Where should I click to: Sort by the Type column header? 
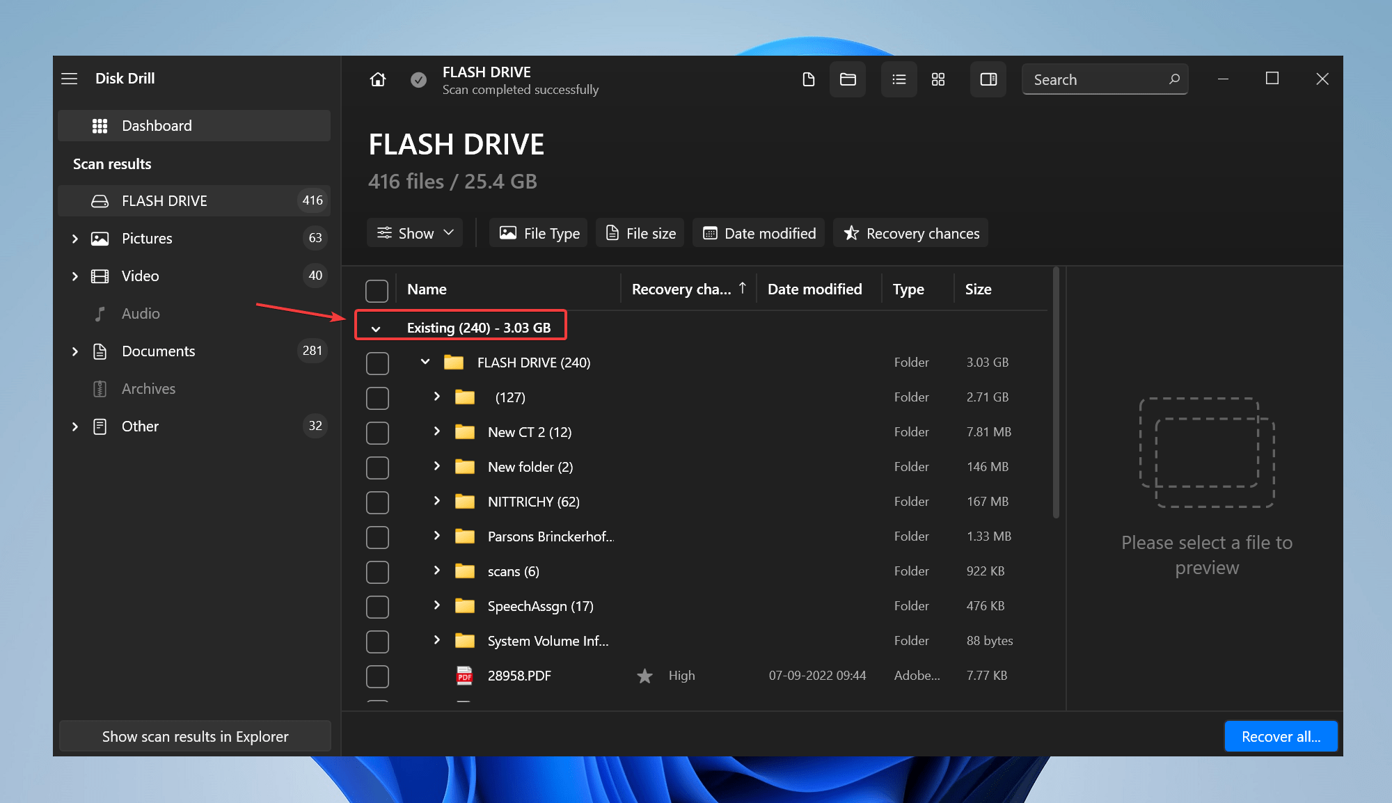point(908,289)
